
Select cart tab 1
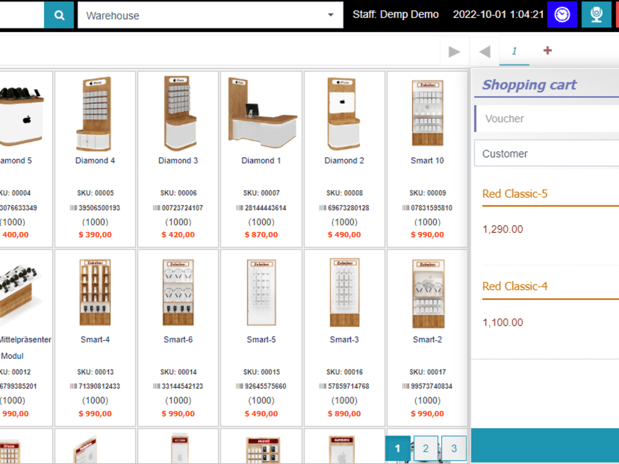514,51
